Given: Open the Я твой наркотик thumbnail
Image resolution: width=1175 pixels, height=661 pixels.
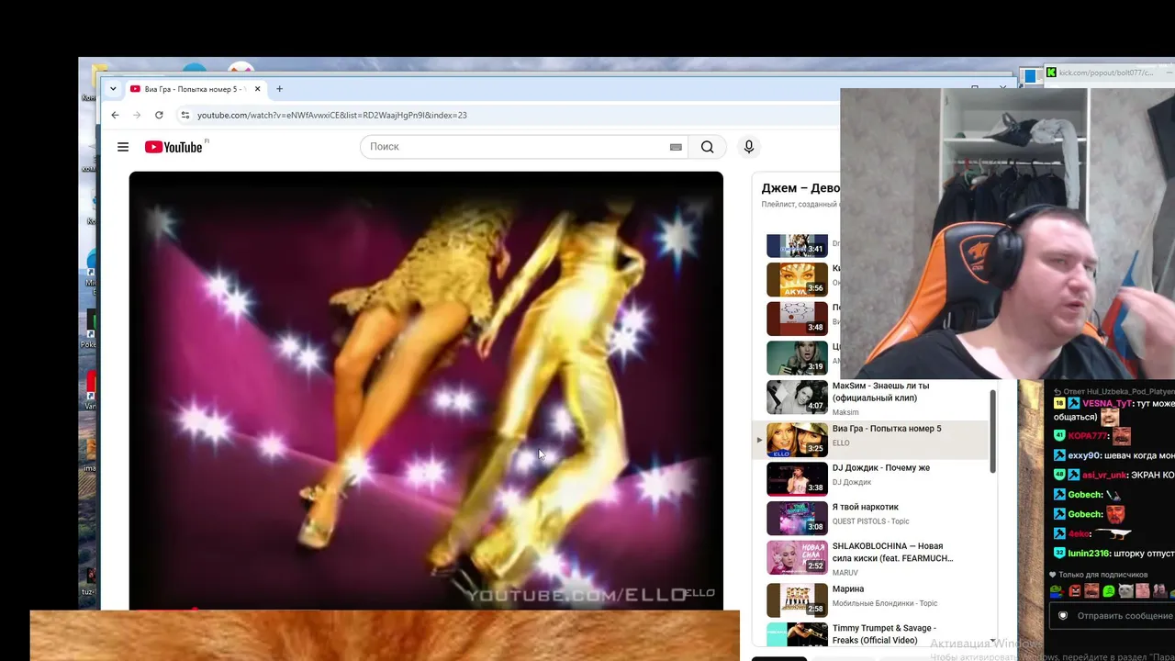Looking at the screenshot, I should coord(797,518).
